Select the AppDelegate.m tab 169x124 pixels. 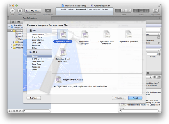tap(30, 18)
